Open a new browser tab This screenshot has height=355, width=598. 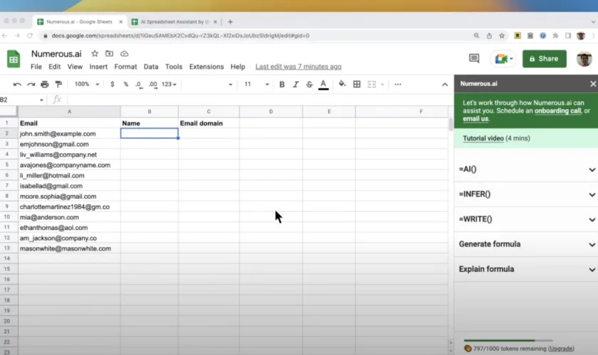230,22
